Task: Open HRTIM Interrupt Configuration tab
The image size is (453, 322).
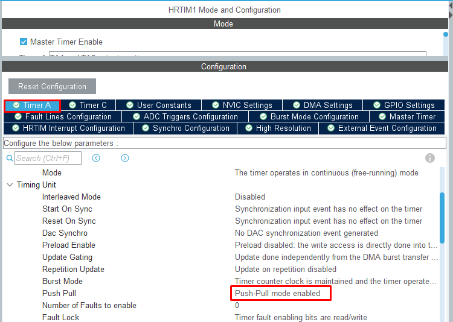Action: click(x=68, y=128)
